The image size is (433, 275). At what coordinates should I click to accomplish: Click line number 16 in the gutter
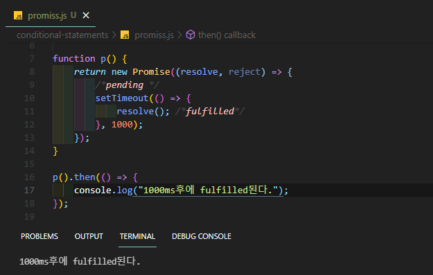pos(29,177)
